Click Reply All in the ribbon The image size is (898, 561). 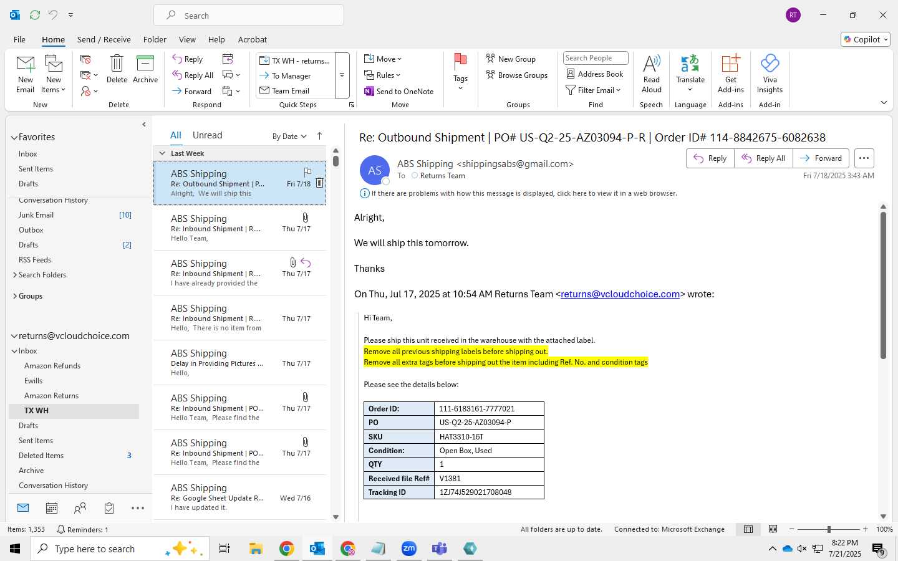[193, 75]
